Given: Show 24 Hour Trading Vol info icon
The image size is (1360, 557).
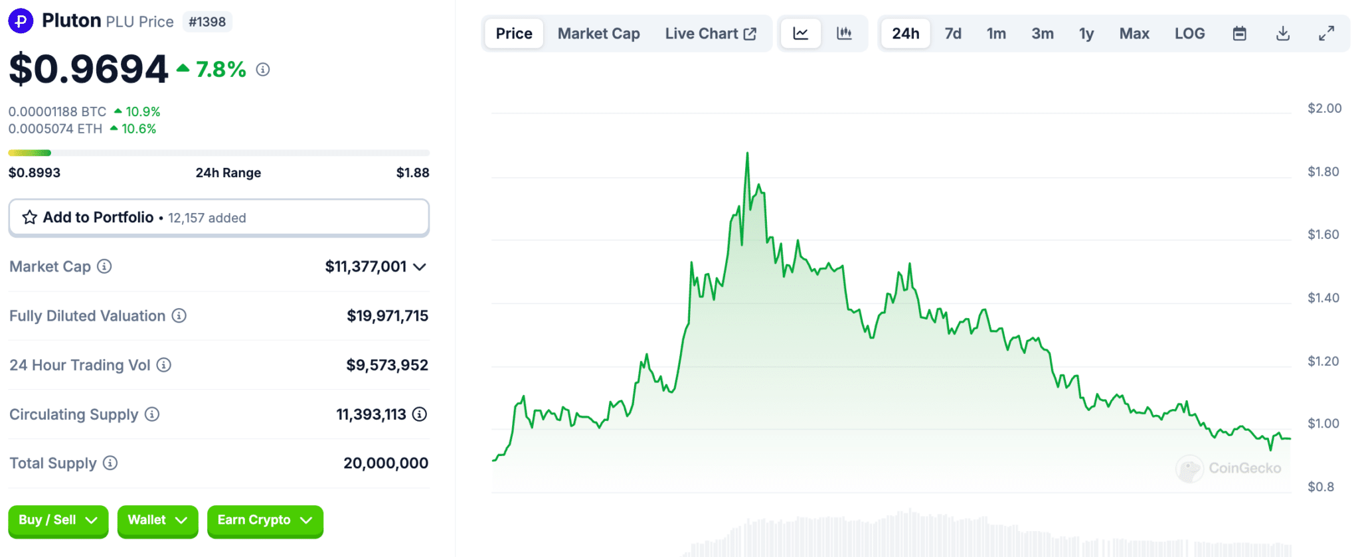Looking at the screenshot, I should (164, 365).
